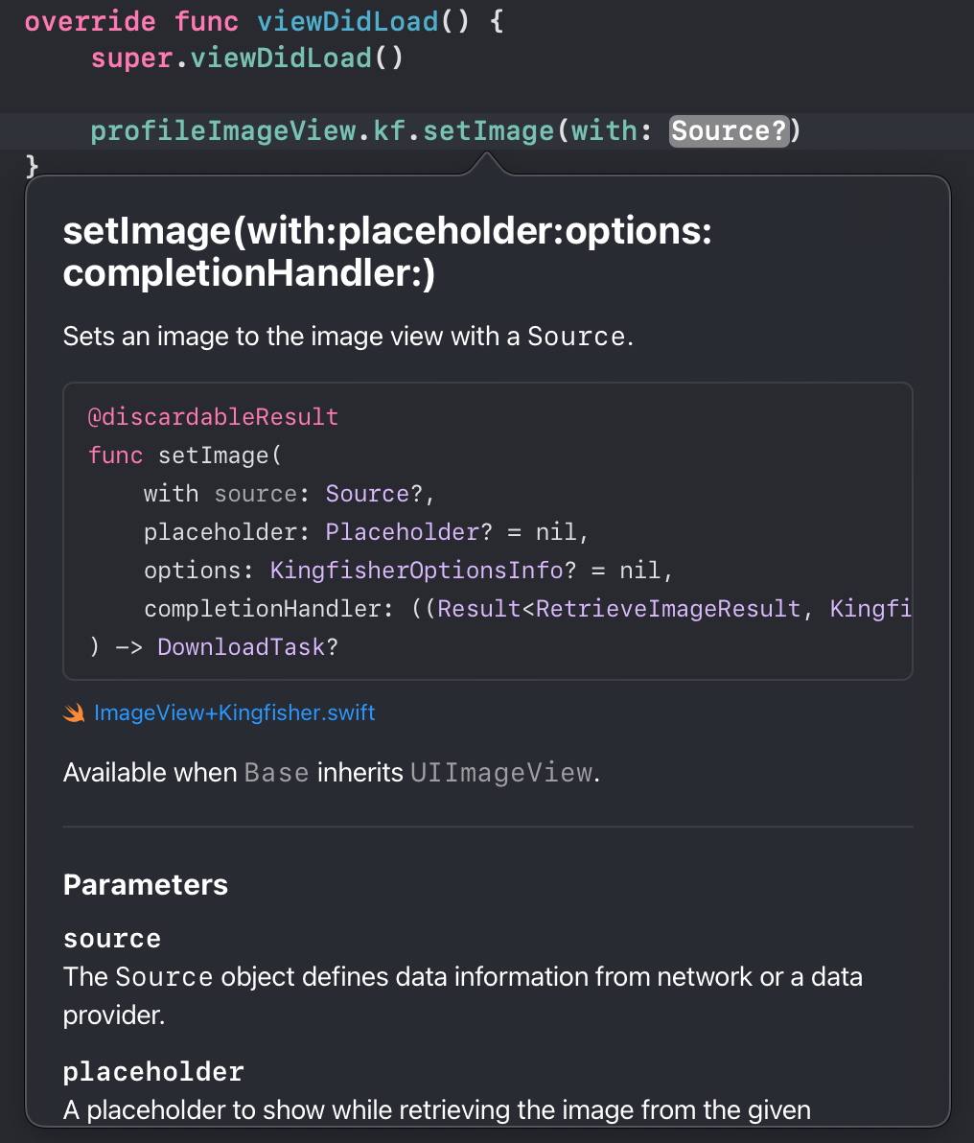Click the DownloadTask return type
Screen dimensions: 974x1143
(x=242, y=646)
